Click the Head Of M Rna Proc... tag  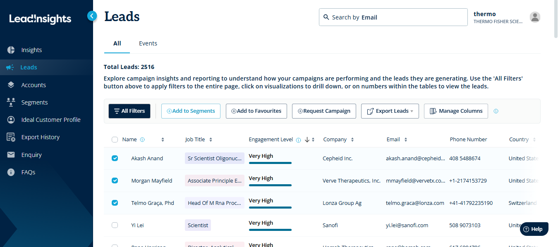(214, 203)
